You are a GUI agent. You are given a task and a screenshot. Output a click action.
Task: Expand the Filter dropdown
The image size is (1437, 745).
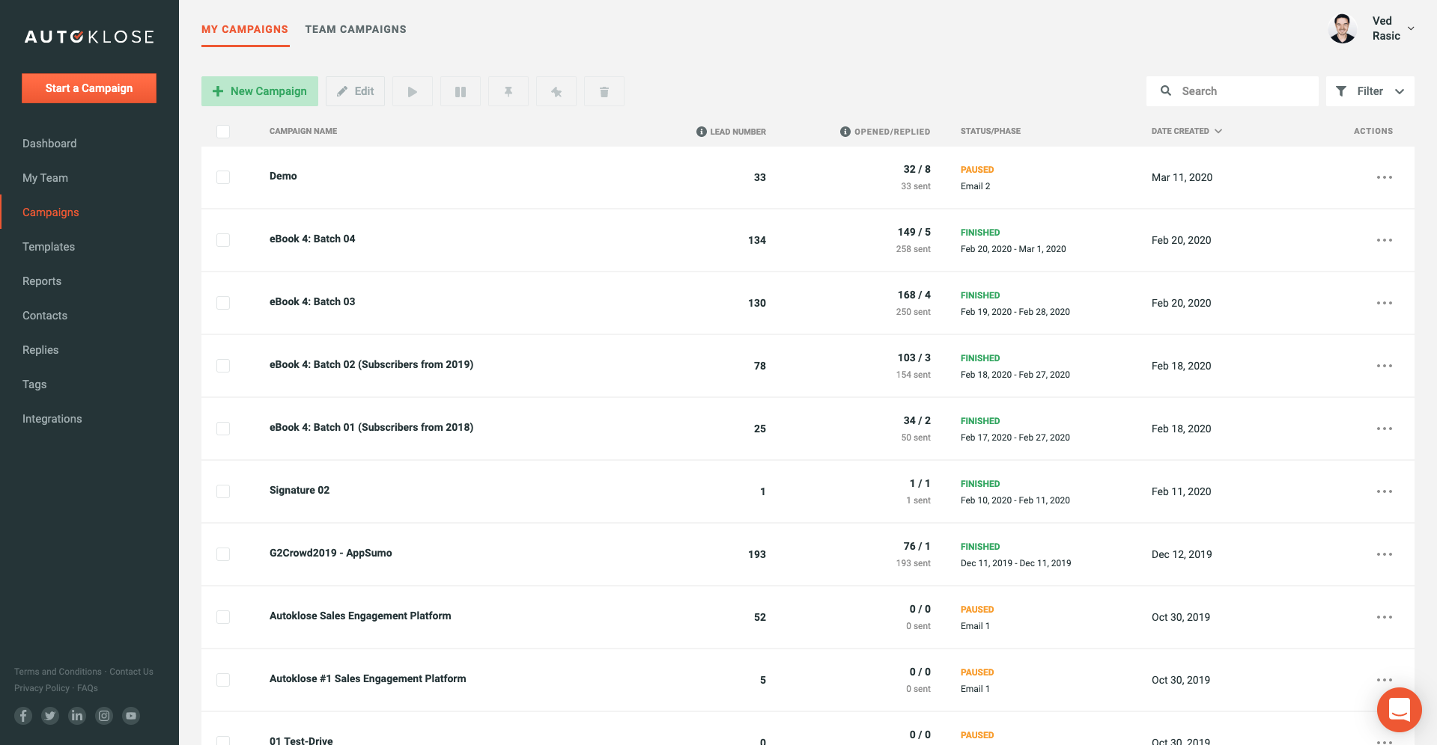point(1370,91)
